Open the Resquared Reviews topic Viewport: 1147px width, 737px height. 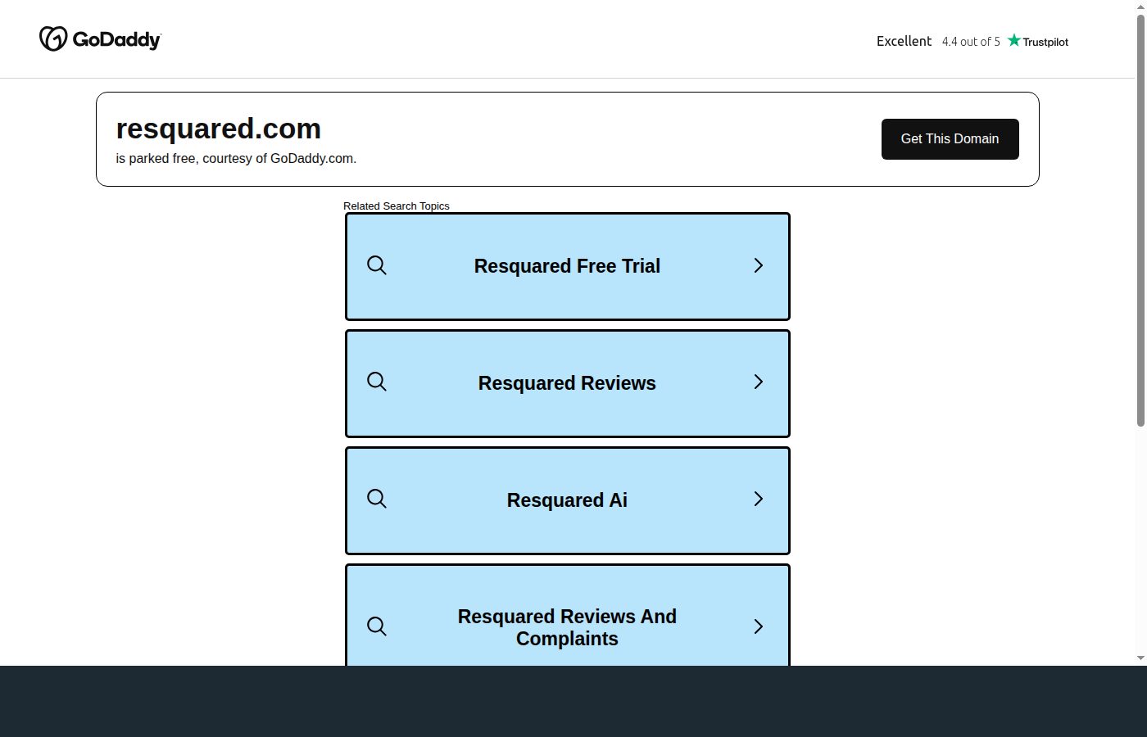tap(568, 383)
